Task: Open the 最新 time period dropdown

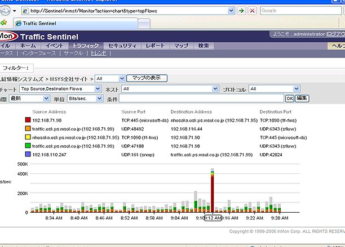Action: click(29, 98)
